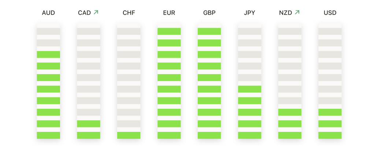Select the NZD currency label
375x149 pixels.
pos(286,13)
